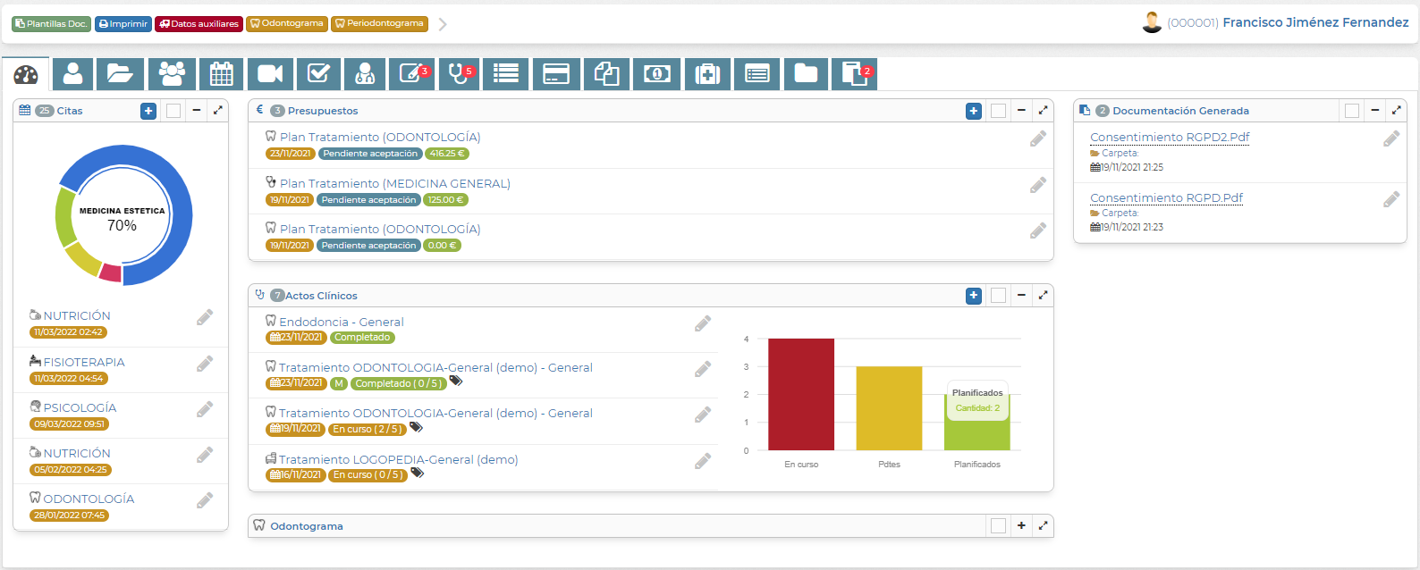Edit the Endodoncia - General pencil icon
The image size is (1420, 570).
tap(703, 323)
